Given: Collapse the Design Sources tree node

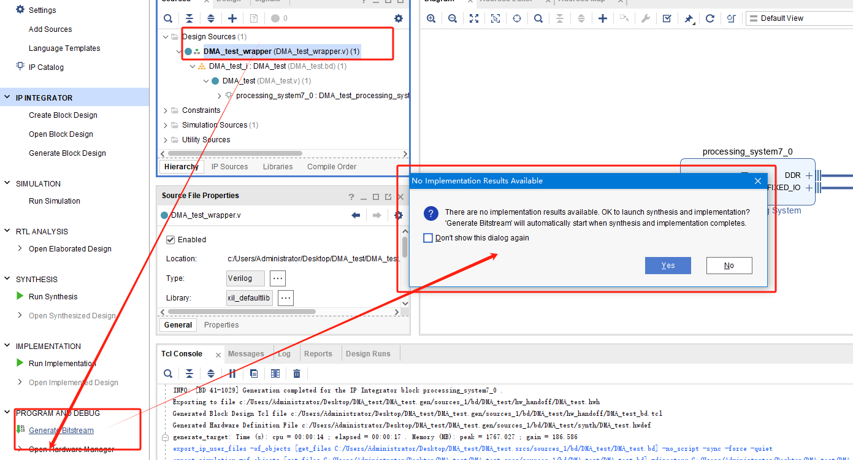Looking at the screenshot, I should click(x=166, y=37).
